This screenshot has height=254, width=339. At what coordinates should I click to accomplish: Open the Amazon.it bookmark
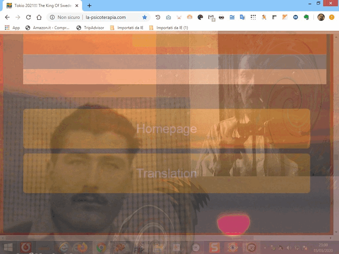[x=47, y=28]
